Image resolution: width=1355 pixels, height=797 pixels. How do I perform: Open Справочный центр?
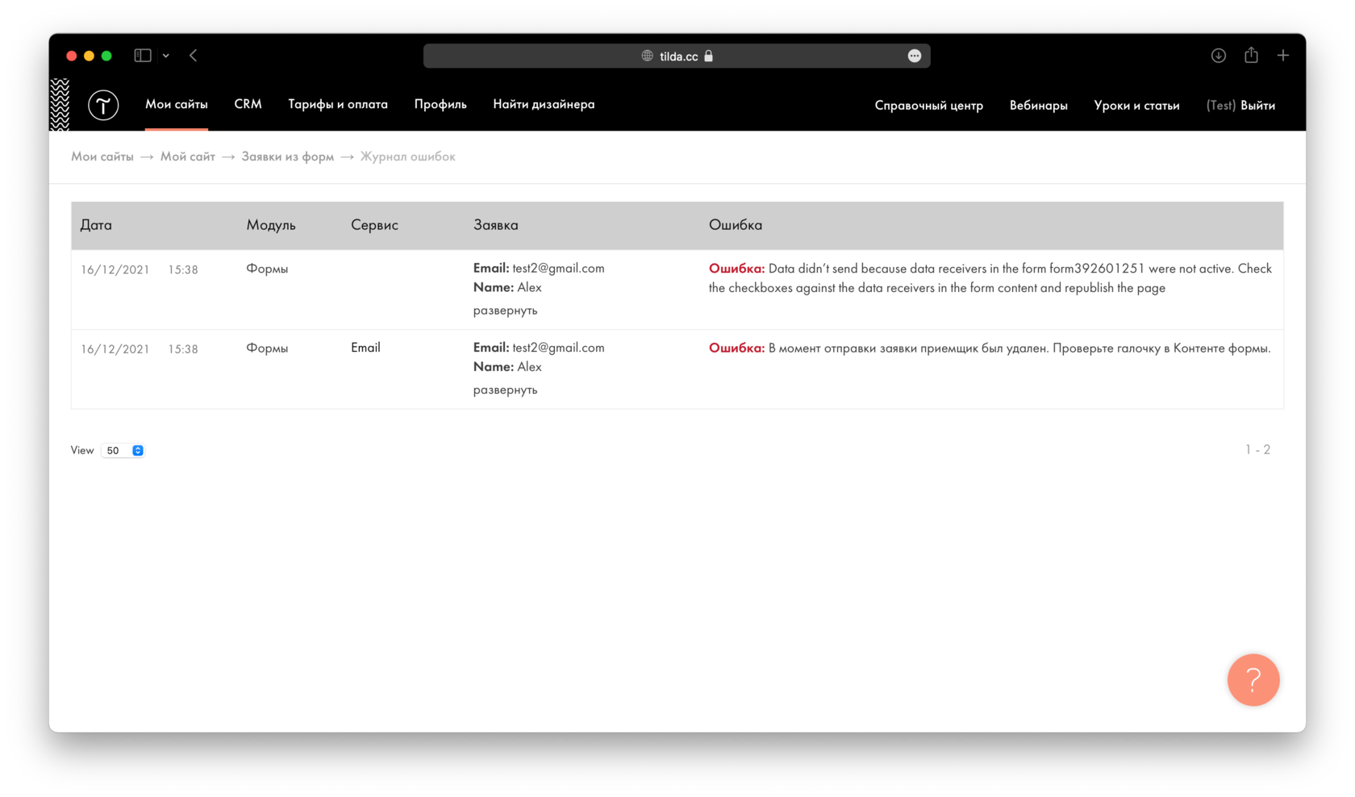tap(929, 106)
